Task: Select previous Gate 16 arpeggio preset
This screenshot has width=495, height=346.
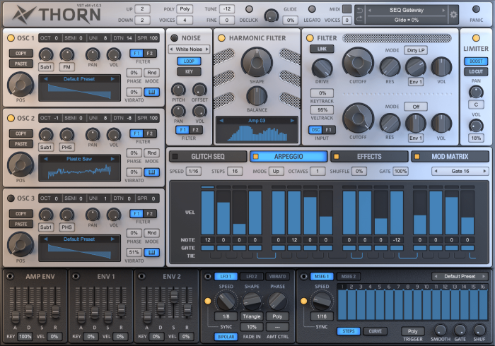Action: click(x=436, y=171)
